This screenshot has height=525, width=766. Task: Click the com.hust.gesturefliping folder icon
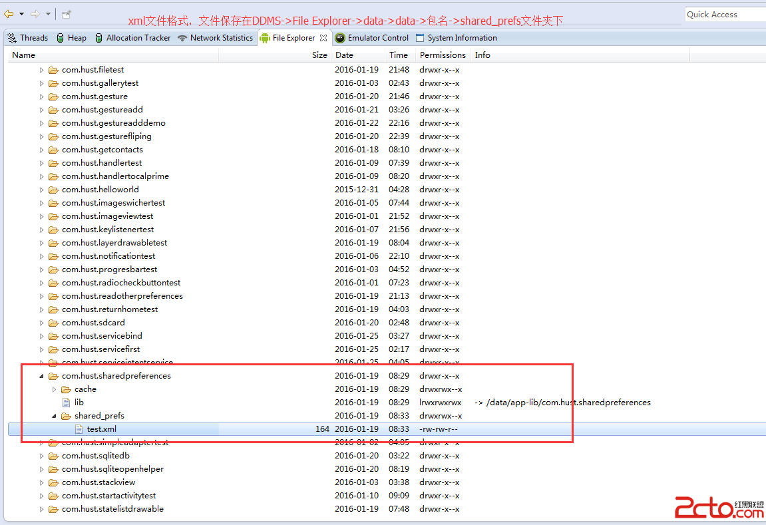[53, 136]
